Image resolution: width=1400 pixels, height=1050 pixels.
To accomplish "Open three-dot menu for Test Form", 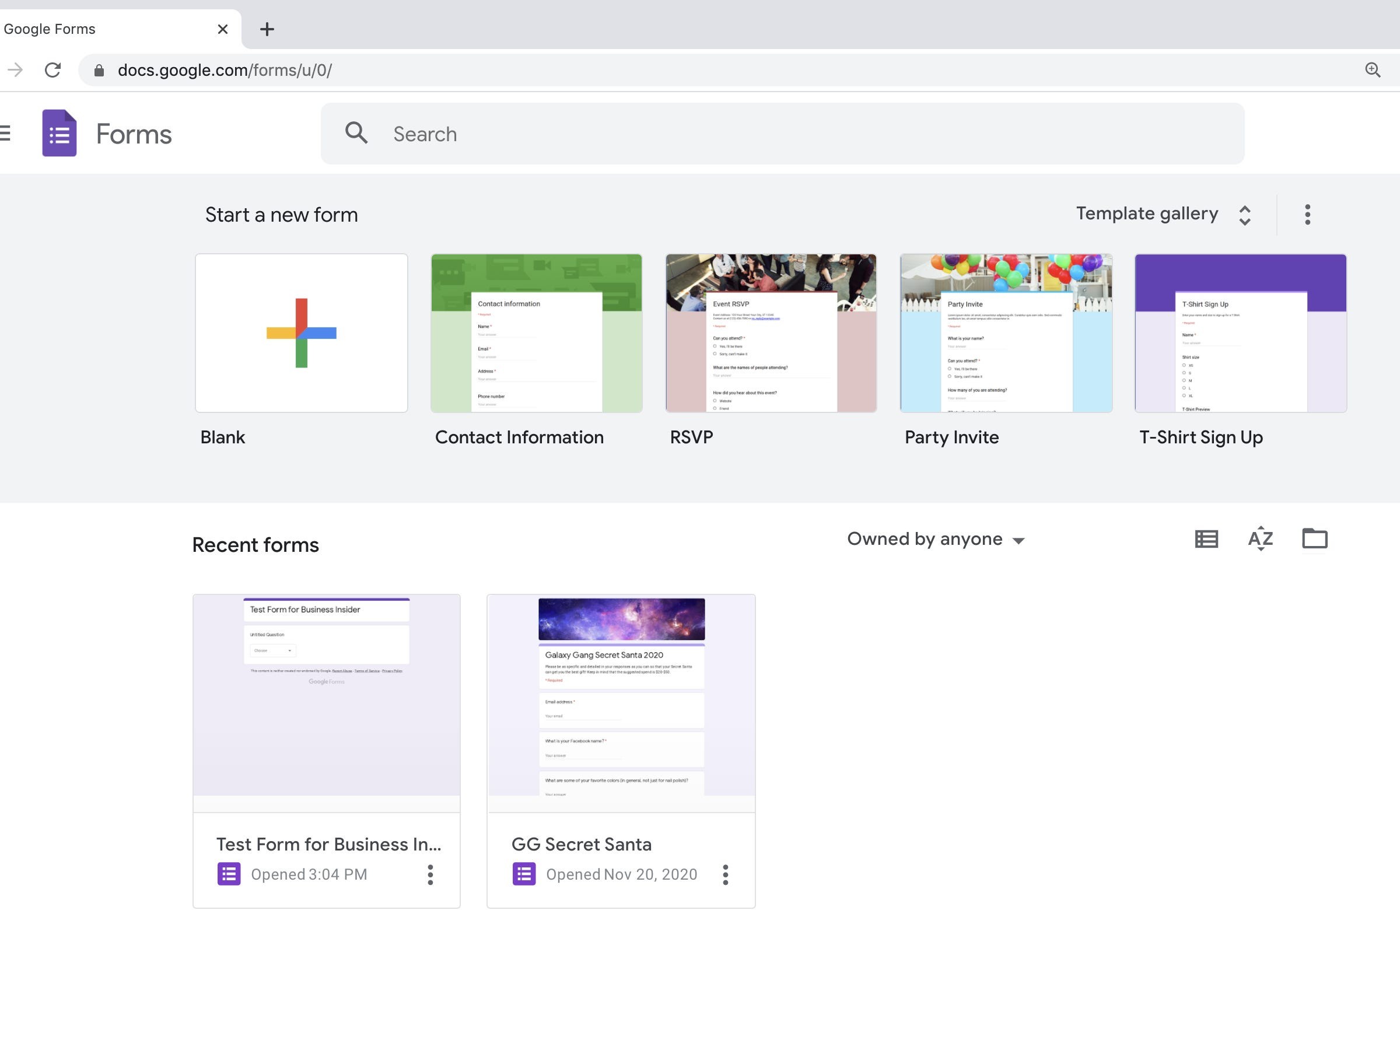I will (430, 874).
